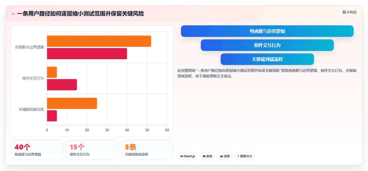
Task: Click the title "一条用户路径如何逐层缩小测试范围并保留关键风险"
Action: (80, 13)
